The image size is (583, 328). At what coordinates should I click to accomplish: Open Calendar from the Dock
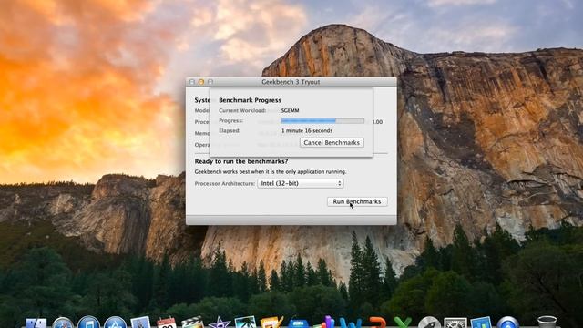(167, 323)
